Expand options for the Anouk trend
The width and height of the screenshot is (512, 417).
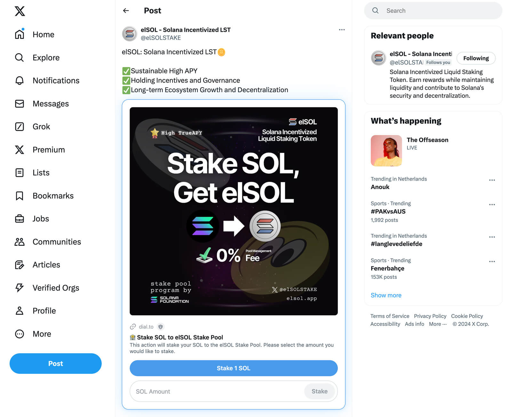pos(492,180)
